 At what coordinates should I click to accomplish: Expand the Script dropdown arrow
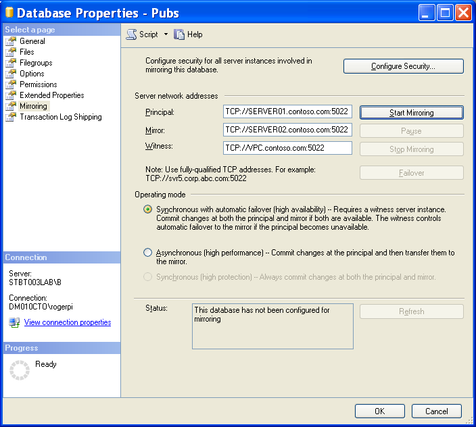(x=166, y=34)
